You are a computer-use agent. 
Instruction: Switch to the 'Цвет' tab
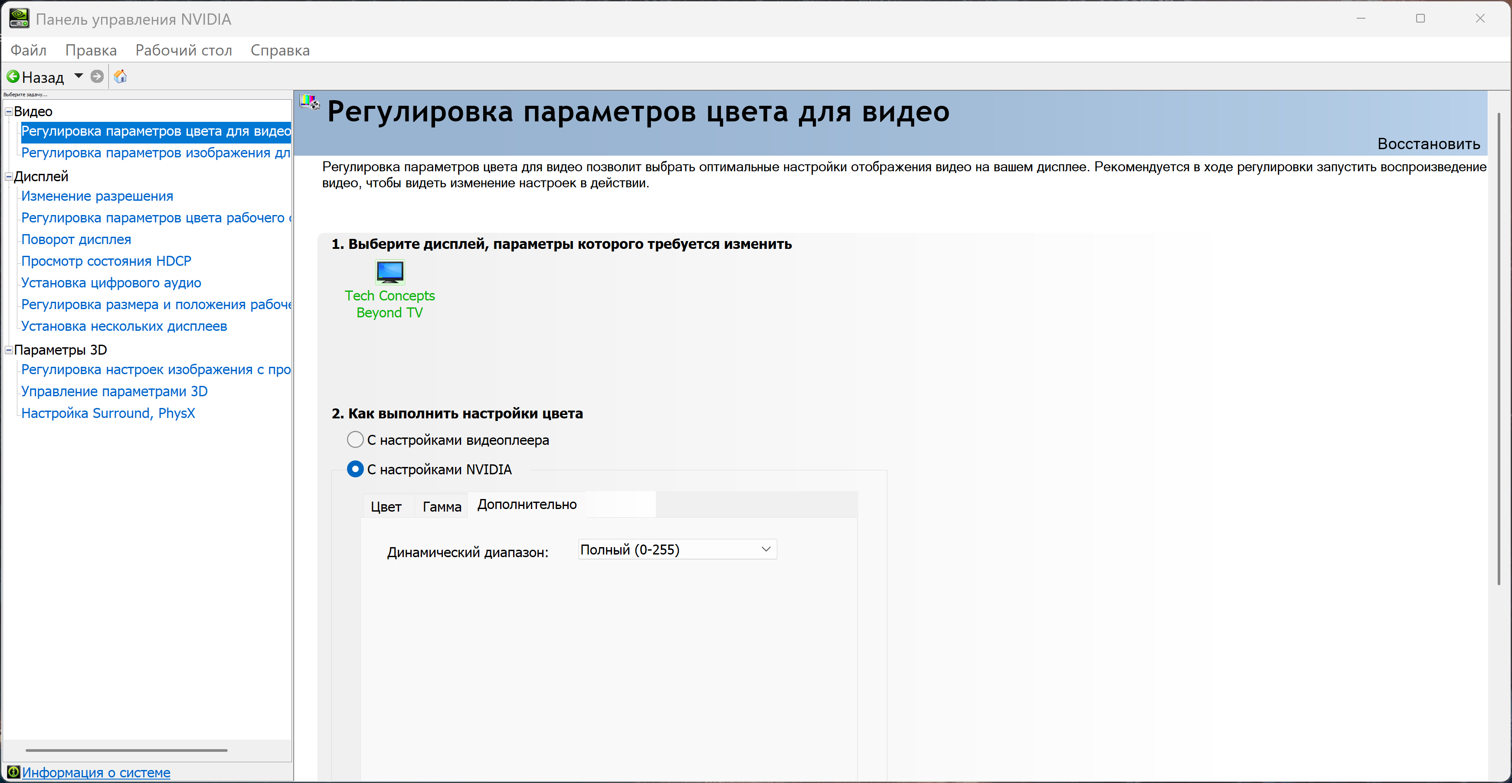pyautogui.click(x=386, y=507)
